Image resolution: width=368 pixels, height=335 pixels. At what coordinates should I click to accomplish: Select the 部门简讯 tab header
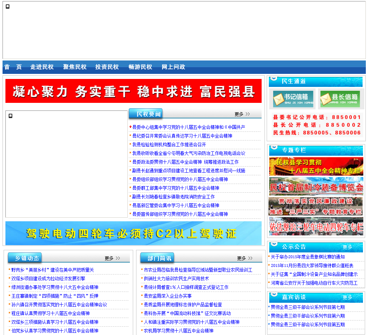coord(157,258)
